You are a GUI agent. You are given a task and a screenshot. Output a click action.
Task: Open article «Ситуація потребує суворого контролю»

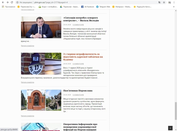pyautogui.click(x=81, y=19)
